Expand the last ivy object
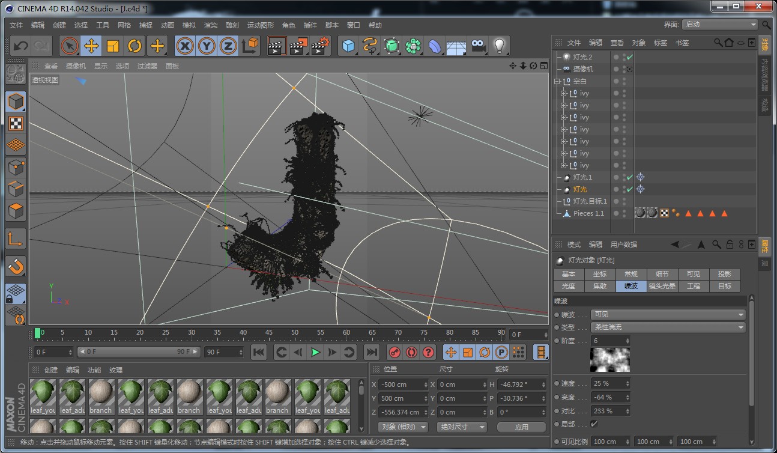777x453 pixels. point(563,165)
